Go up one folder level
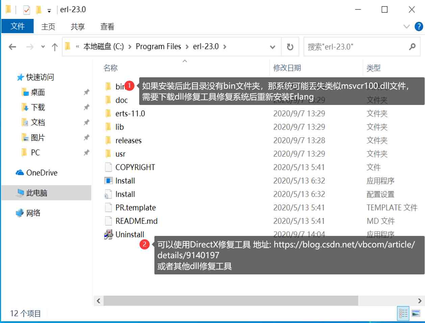 (55, 47)
